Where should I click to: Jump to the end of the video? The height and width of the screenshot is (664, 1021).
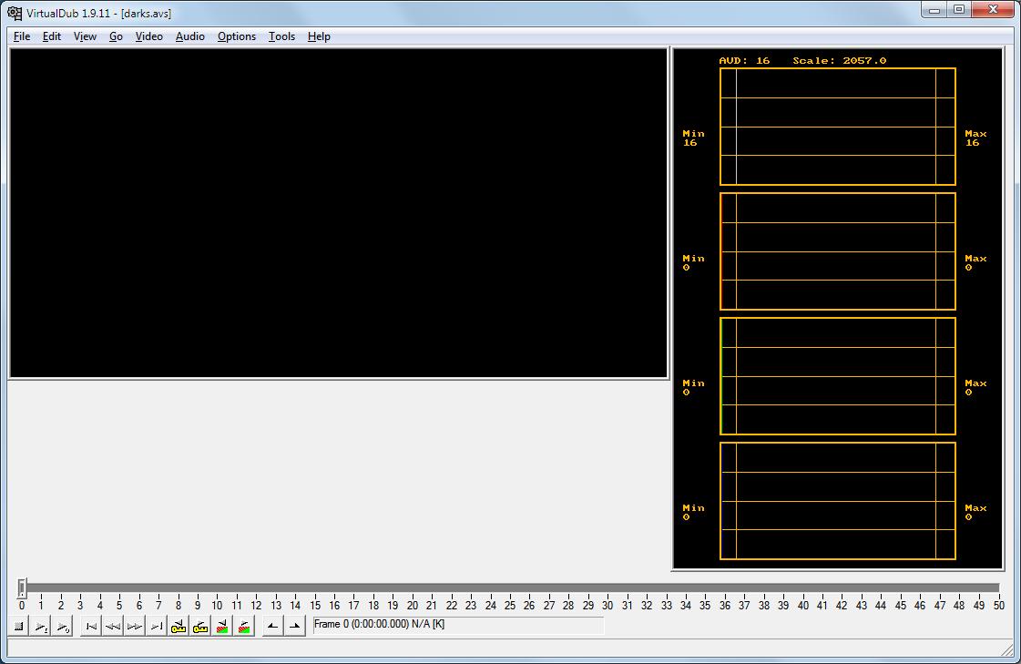point(157,627)
